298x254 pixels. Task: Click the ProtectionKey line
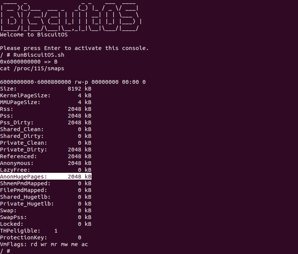click(x=41, y=237)
